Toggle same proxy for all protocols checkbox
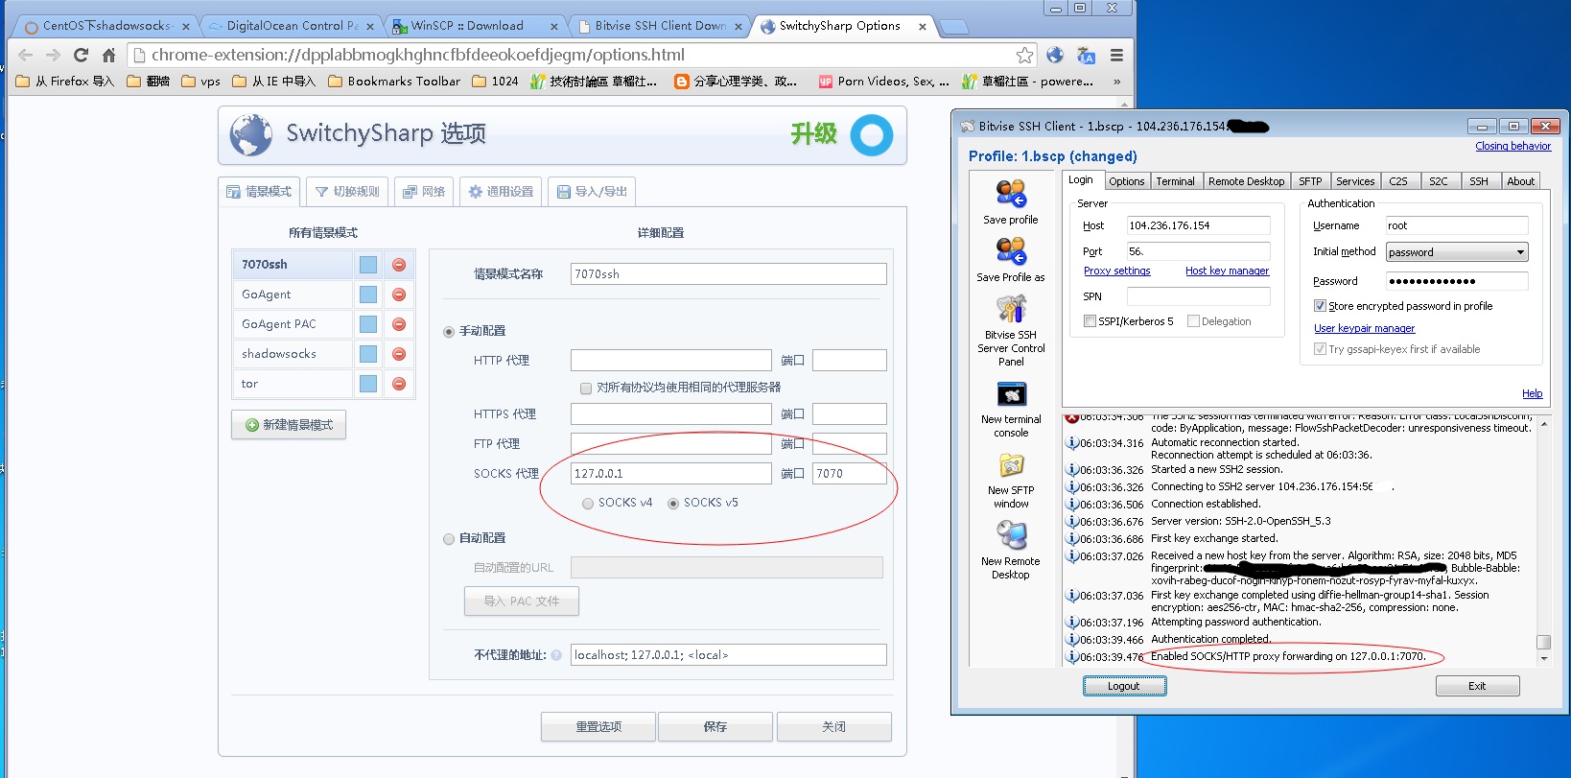Image resolution: width=1571 pixels, height=778 pixels. point(586,389)
